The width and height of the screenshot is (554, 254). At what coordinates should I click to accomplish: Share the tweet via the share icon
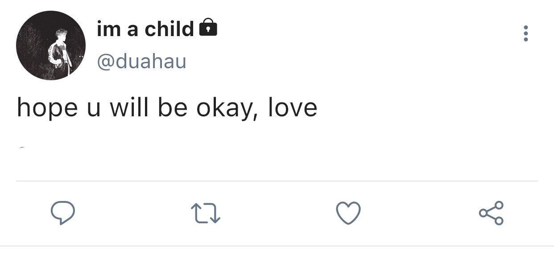(491, 213)
